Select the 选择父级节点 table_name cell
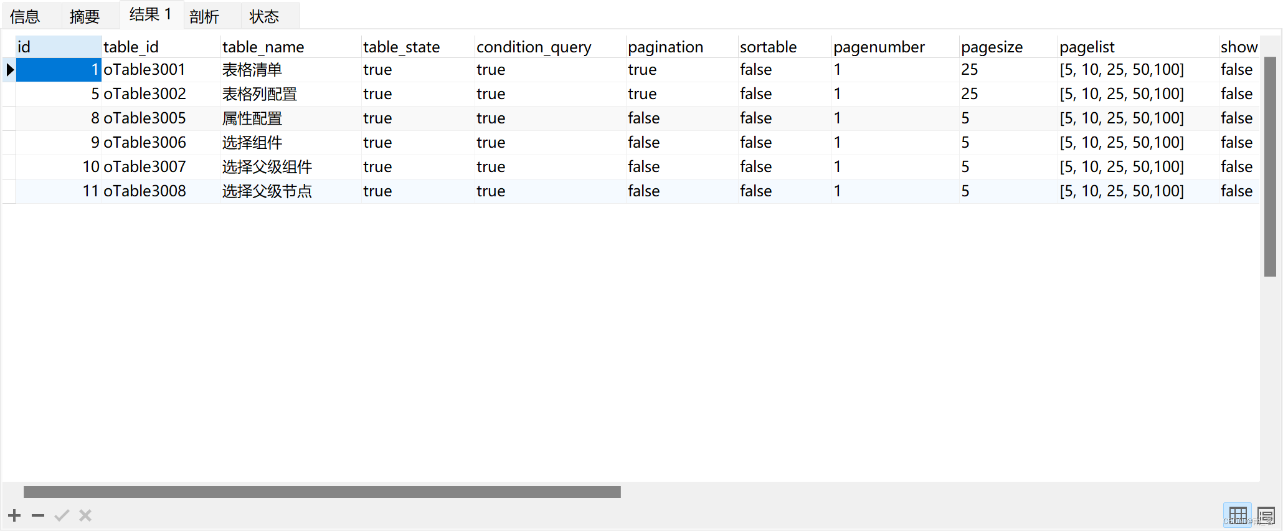 291,191
